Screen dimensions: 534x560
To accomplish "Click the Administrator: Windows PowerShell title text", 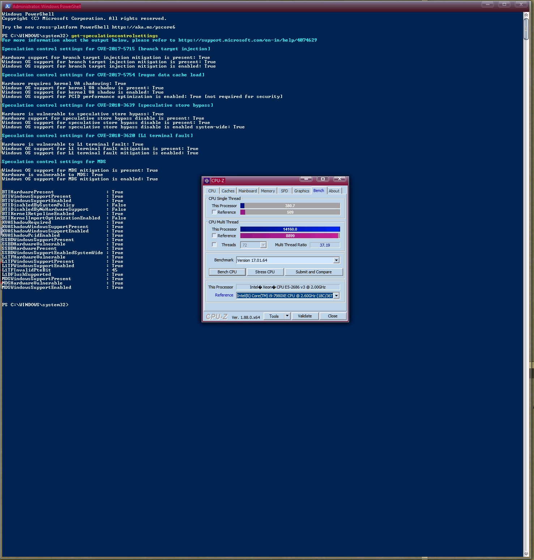I will 47,6.
